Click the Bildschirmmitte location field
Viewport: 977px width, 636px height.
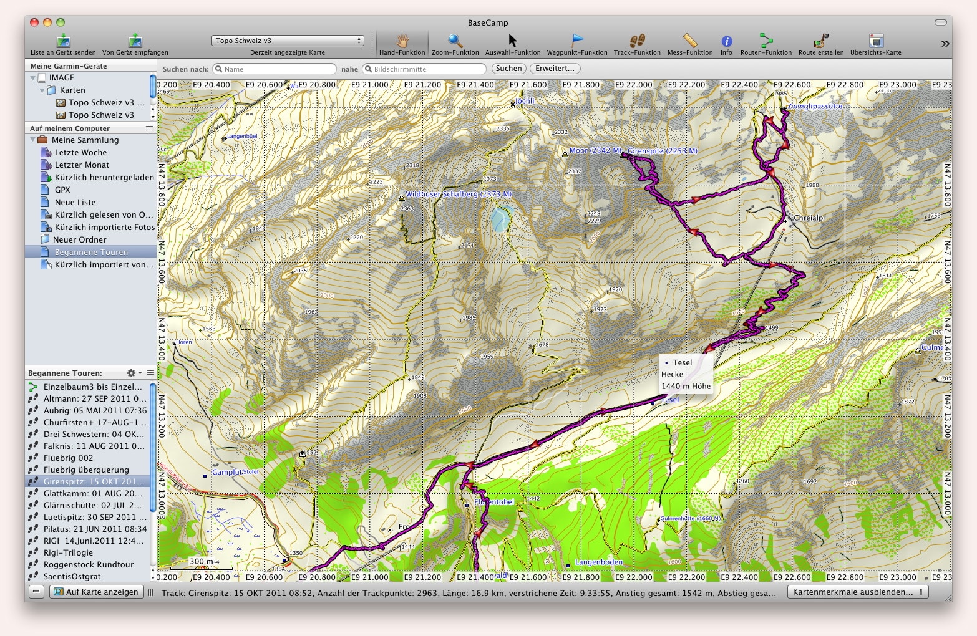coord(424,69)
